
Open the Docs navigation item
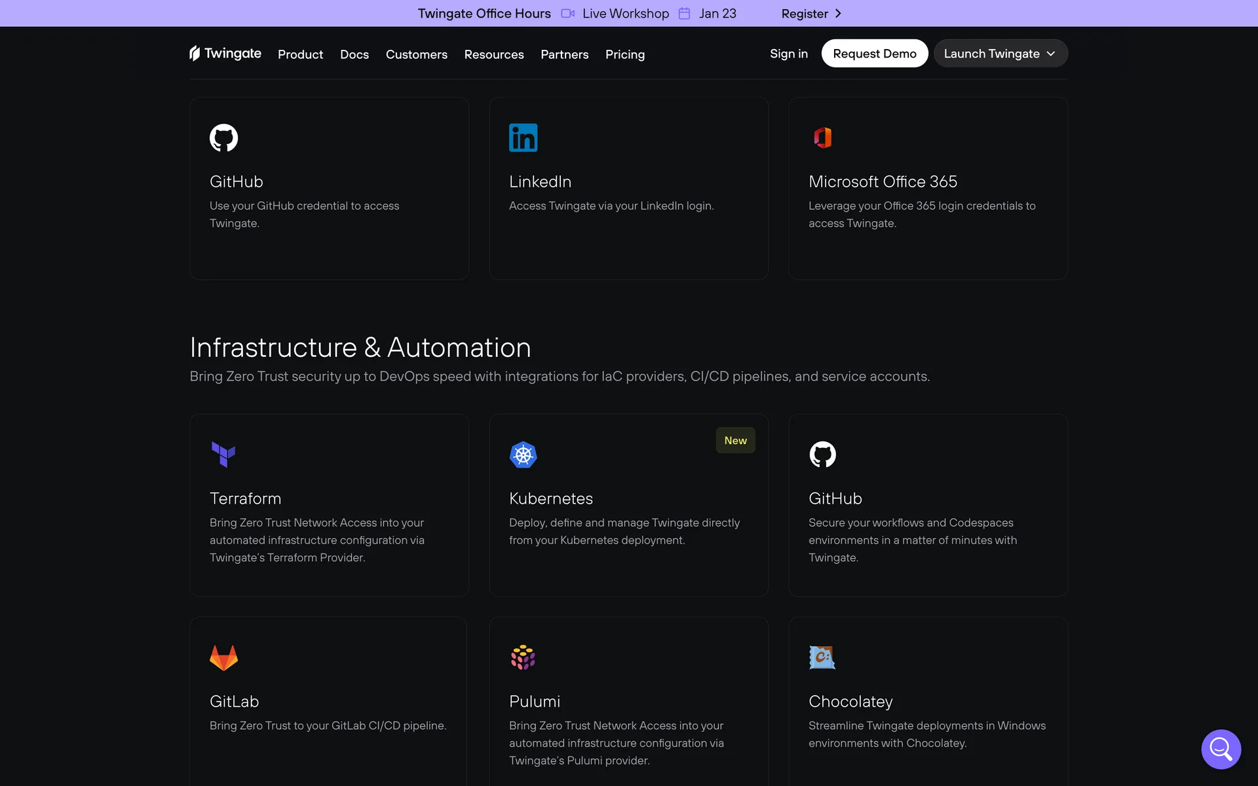pyautogui.click(x=354, y=54)
